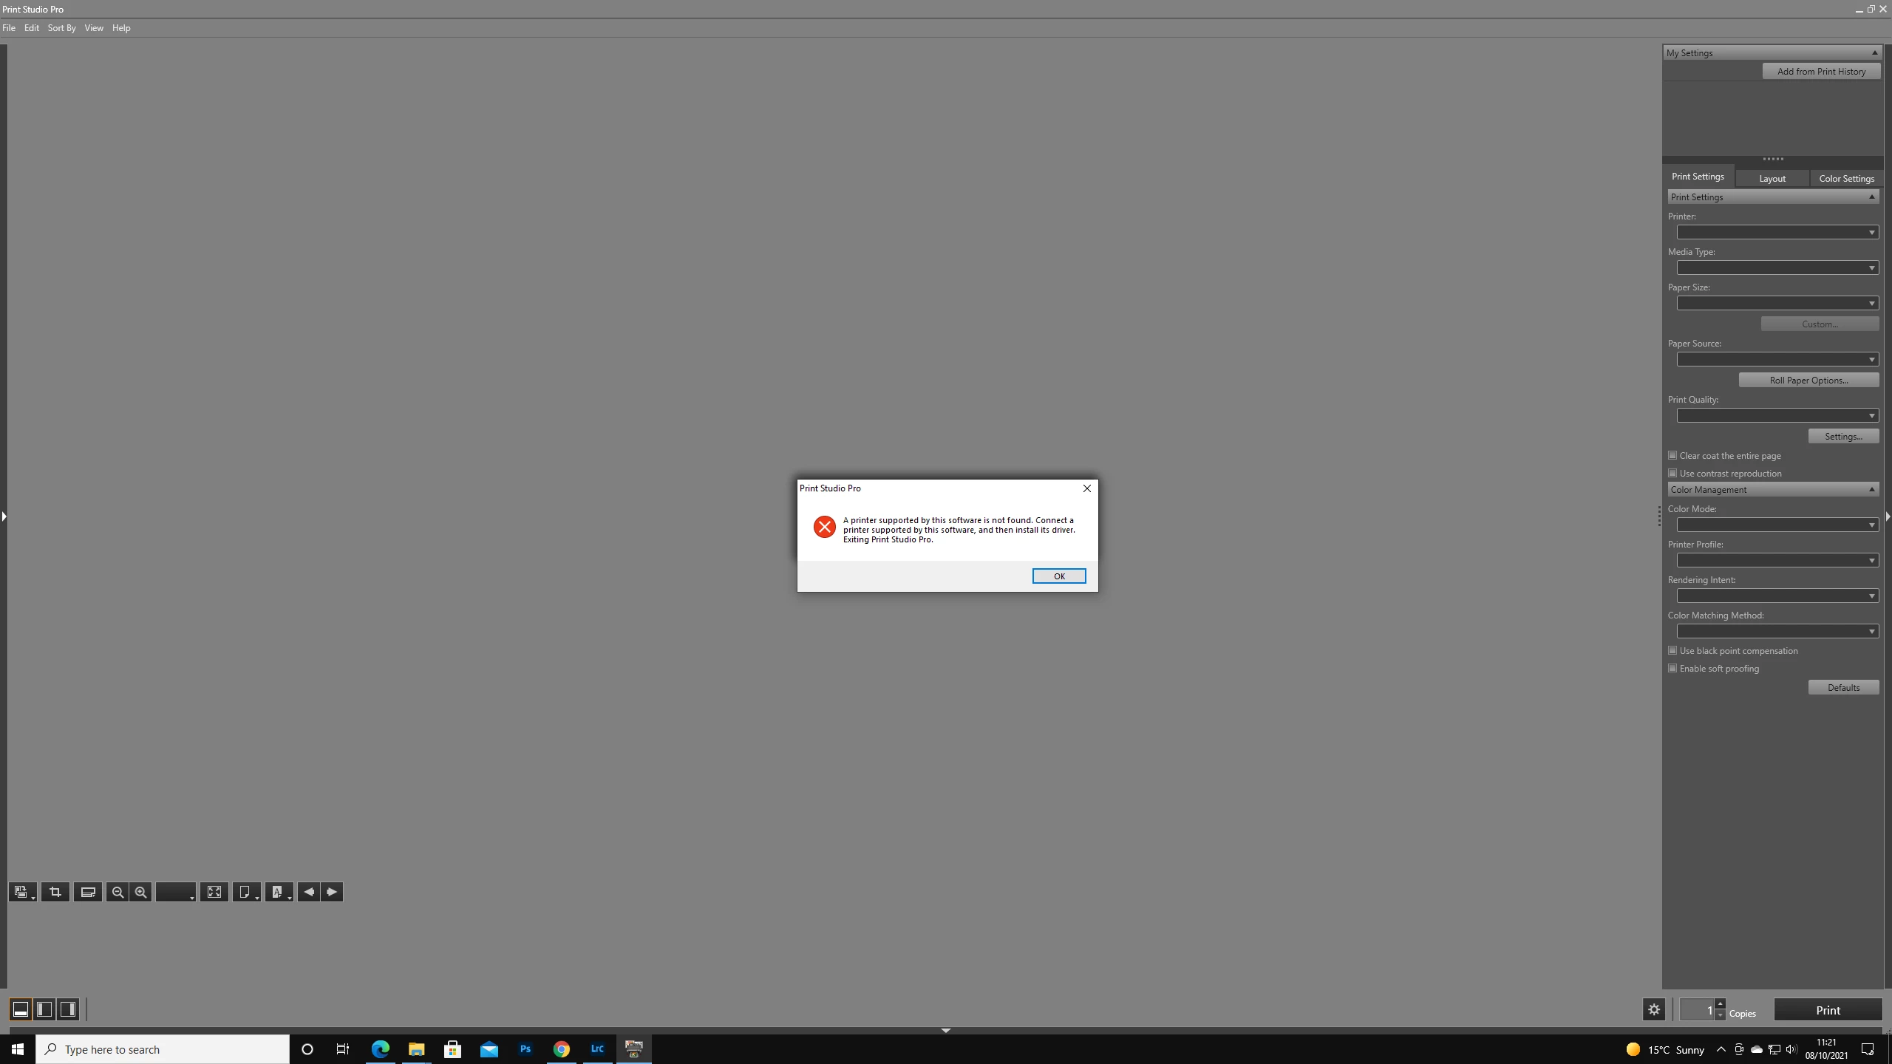Click the zoom in magnifier icon
The image size is (1892, 1064).
(x=141, y=892)
